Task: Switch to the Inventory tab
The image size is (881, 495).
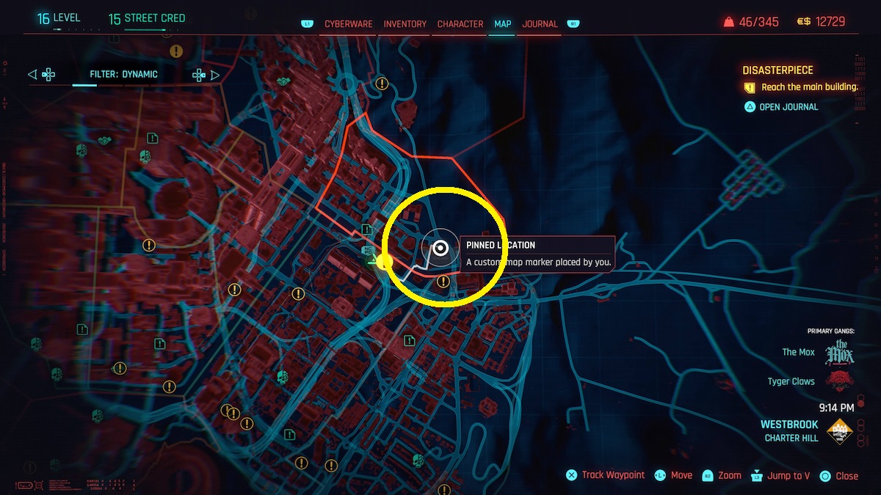Action: [x=405, y=23]
